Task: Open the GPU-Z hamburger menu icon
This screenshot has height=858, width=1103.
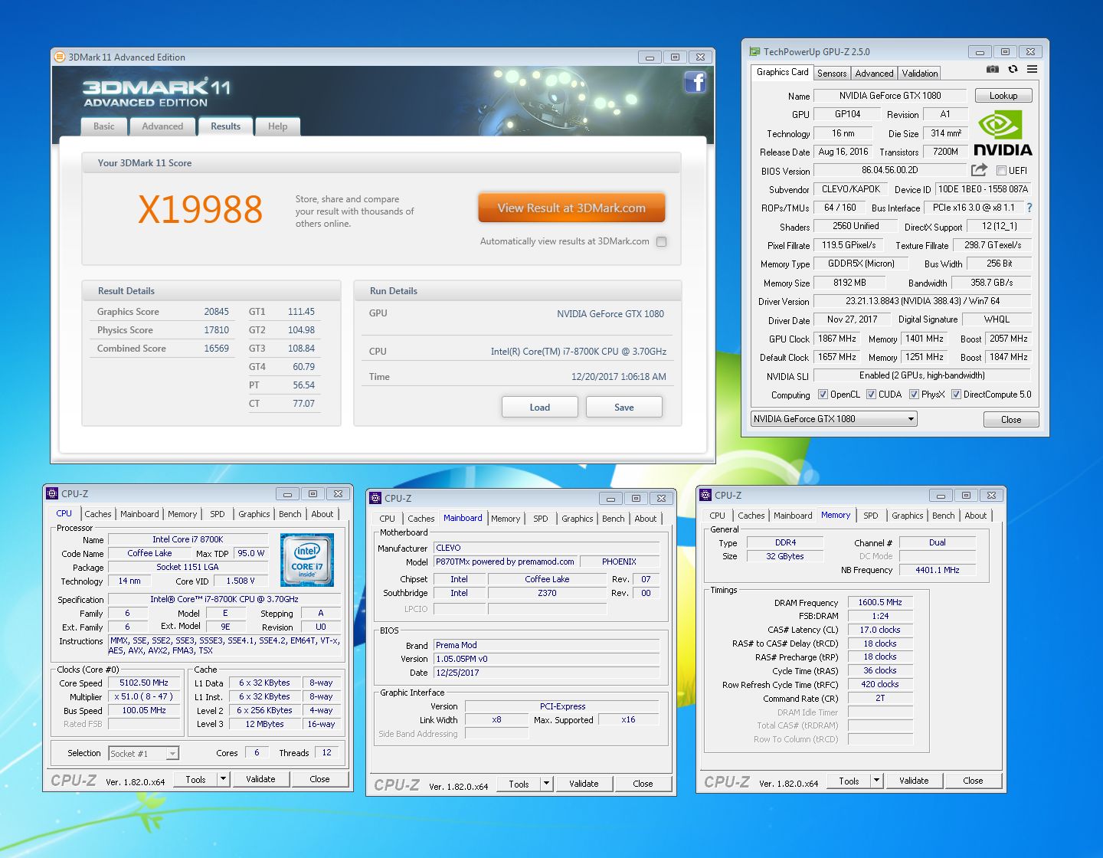Action: point(1033,69)
